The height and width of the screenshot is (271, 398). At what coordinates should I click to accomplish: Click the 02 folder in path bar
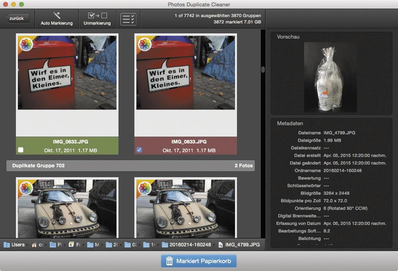[131, 245]
